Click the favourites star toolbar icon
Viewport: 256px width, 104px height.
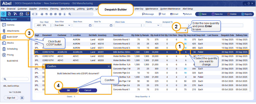tap(60, 14)
